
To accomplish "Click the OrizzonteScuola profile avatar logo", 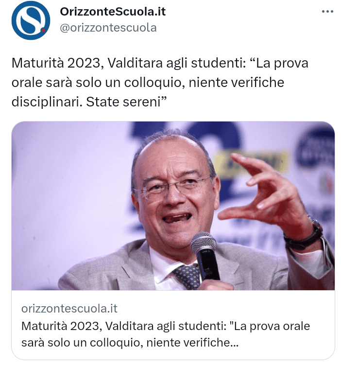I will pyautogui.click(x=31, y=20).
